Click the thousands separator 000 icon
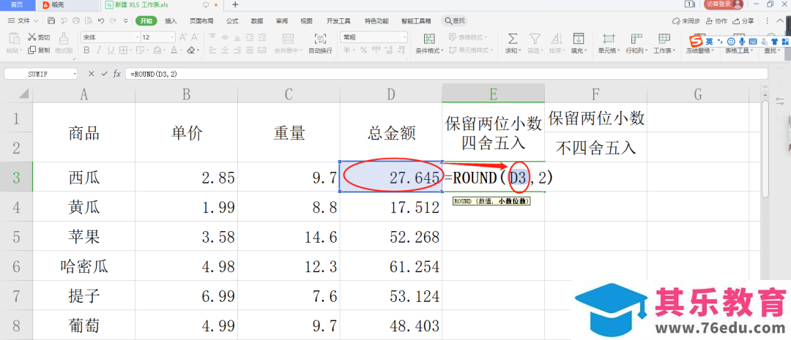 [376, 50]
